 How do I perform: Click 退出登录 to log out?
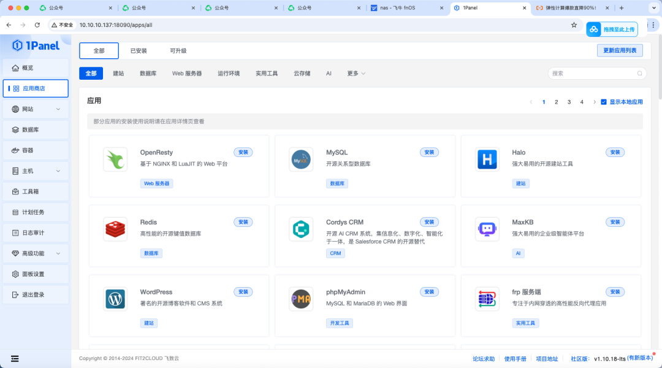coord(36,295)
